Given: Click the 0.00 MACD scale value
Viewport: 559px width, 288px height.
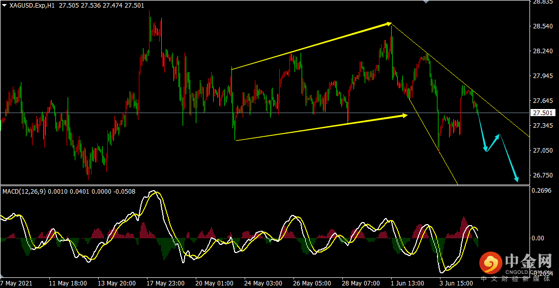Looking at the screenshot, I should pos(539,238).
